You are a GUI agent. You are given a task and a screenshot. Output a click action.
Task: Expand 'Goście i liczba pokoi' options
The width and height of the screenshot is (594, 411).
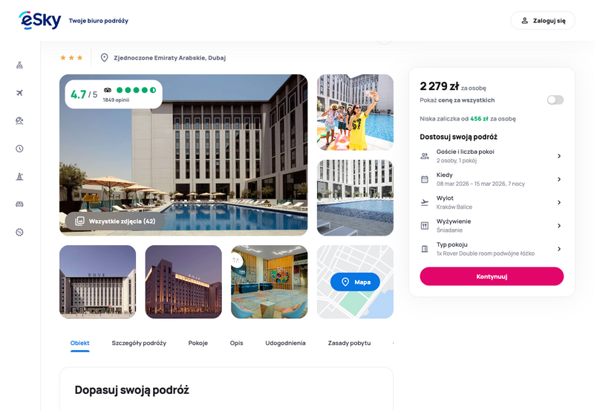(x=492, y=156)
